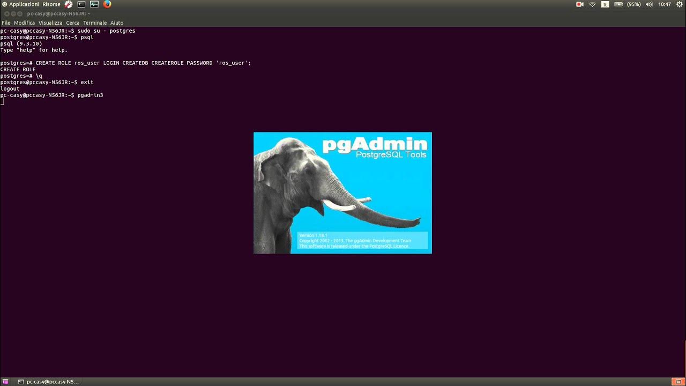The width and height of the screenshot is (686, 386).
Task: Click the 'Type "help" for help.' line
Action: pyautogui.click(x=34, y=50)
